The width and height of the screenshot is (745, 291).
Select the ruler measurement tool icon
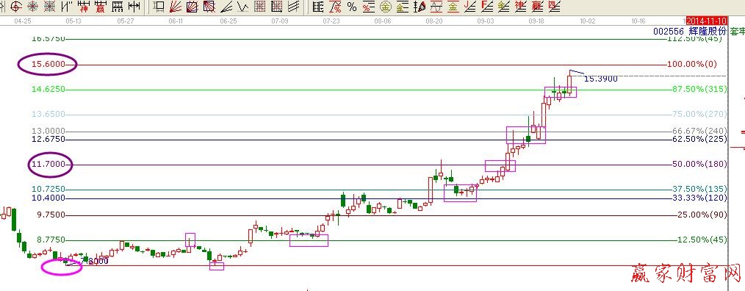(118, 7)
